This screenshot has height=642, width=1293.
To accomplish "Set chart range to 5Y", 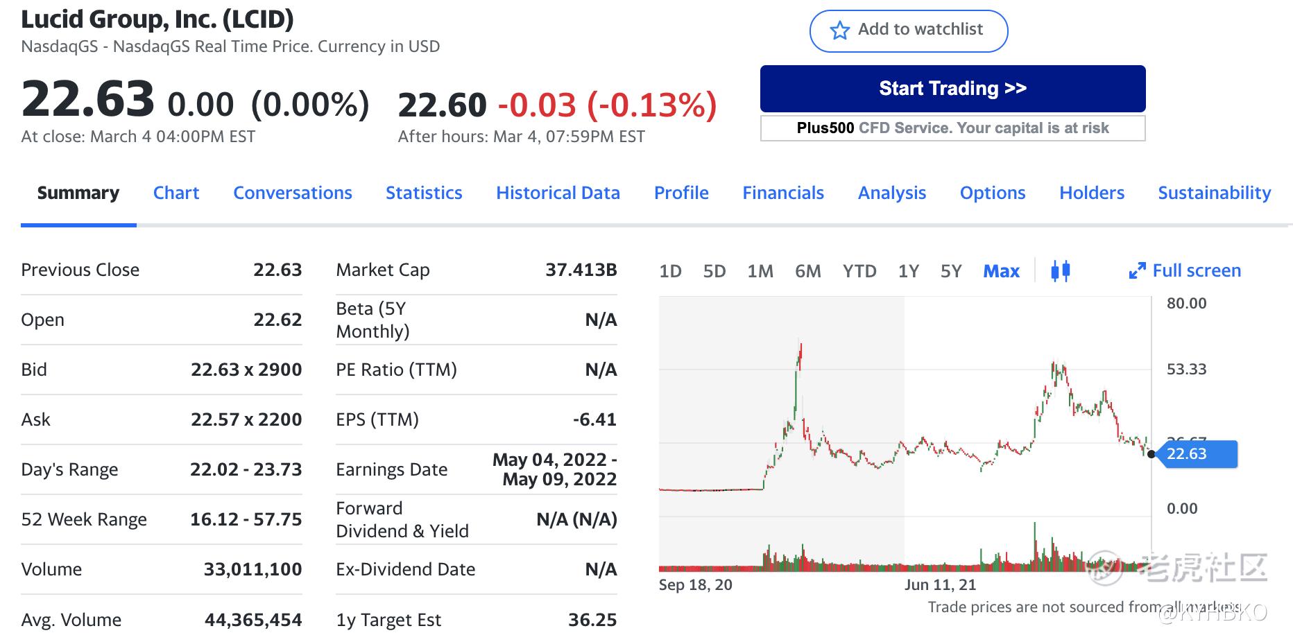I will (x=951, y=271).
